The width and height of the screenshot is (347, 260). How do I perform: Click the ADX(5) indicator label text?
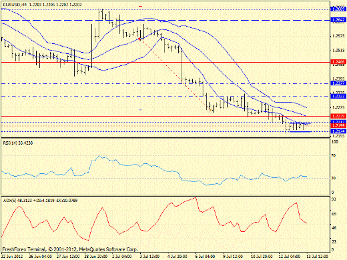click(x=40, y=201)
